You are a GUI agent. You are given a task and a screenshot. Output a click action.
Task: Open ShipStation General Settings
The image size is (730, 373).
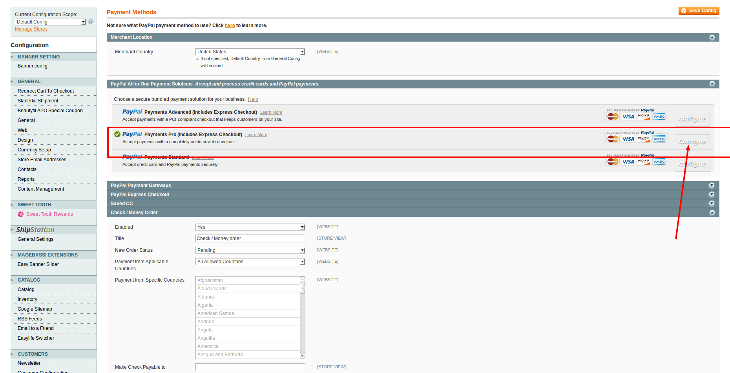pos(35,239)
